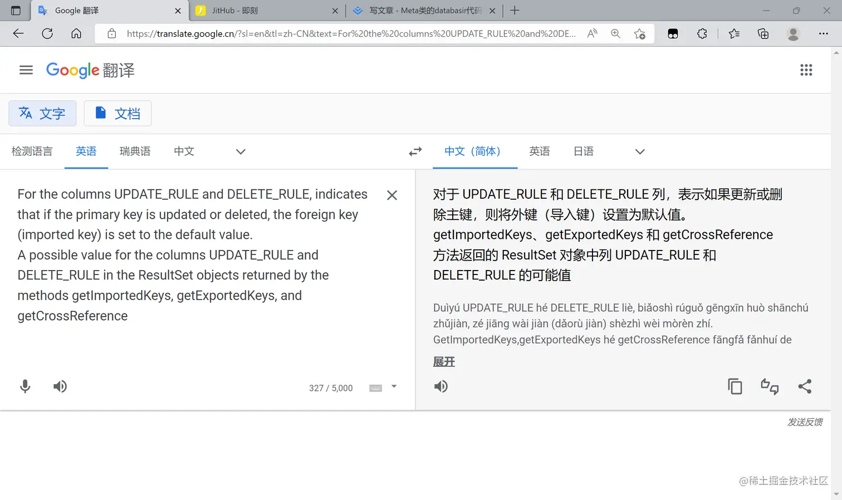
Task: Select 中文（简体）as target language
Action: coord(475,151)
